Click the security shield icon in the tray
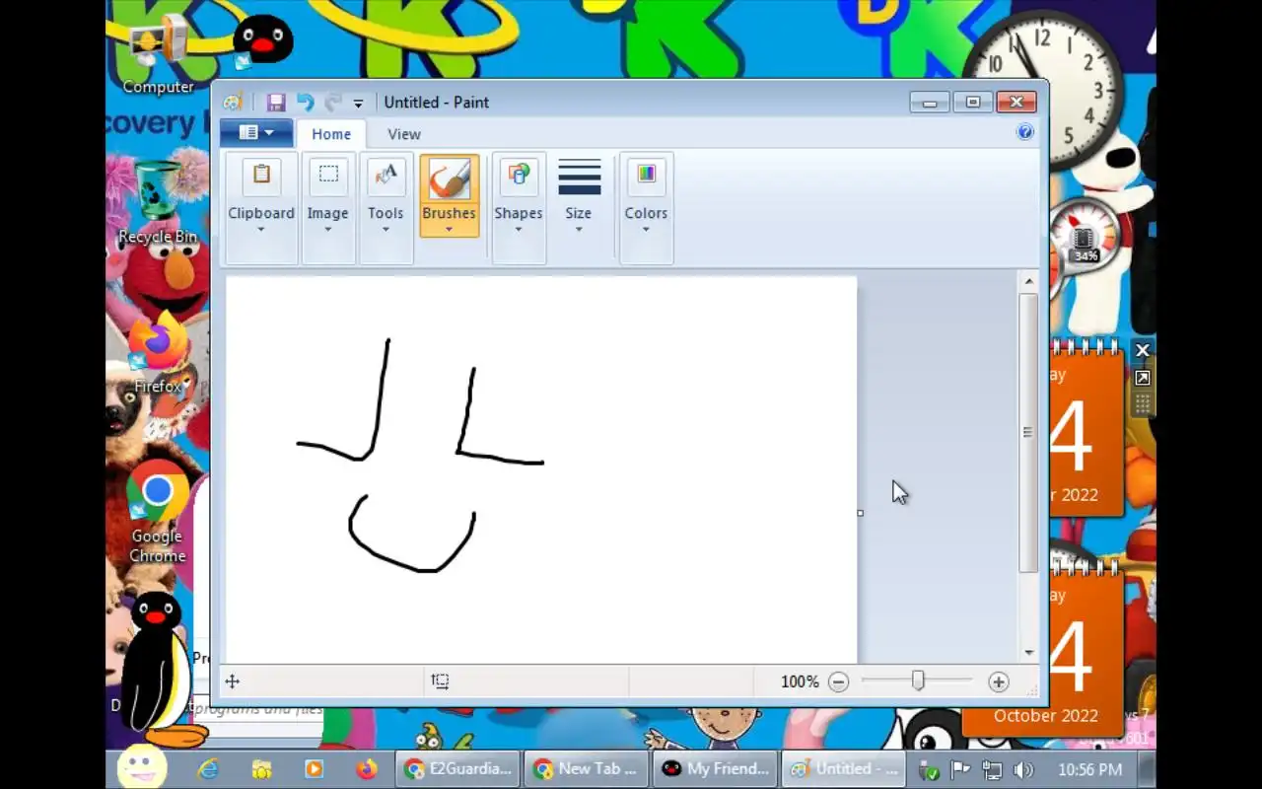This screenshot has height=789, width=1262. point(928,770)
